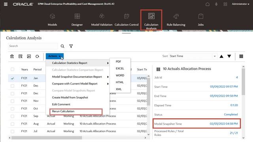Open the Model Validation card
This screenshot has height=142, width=253.
point(102,20)
